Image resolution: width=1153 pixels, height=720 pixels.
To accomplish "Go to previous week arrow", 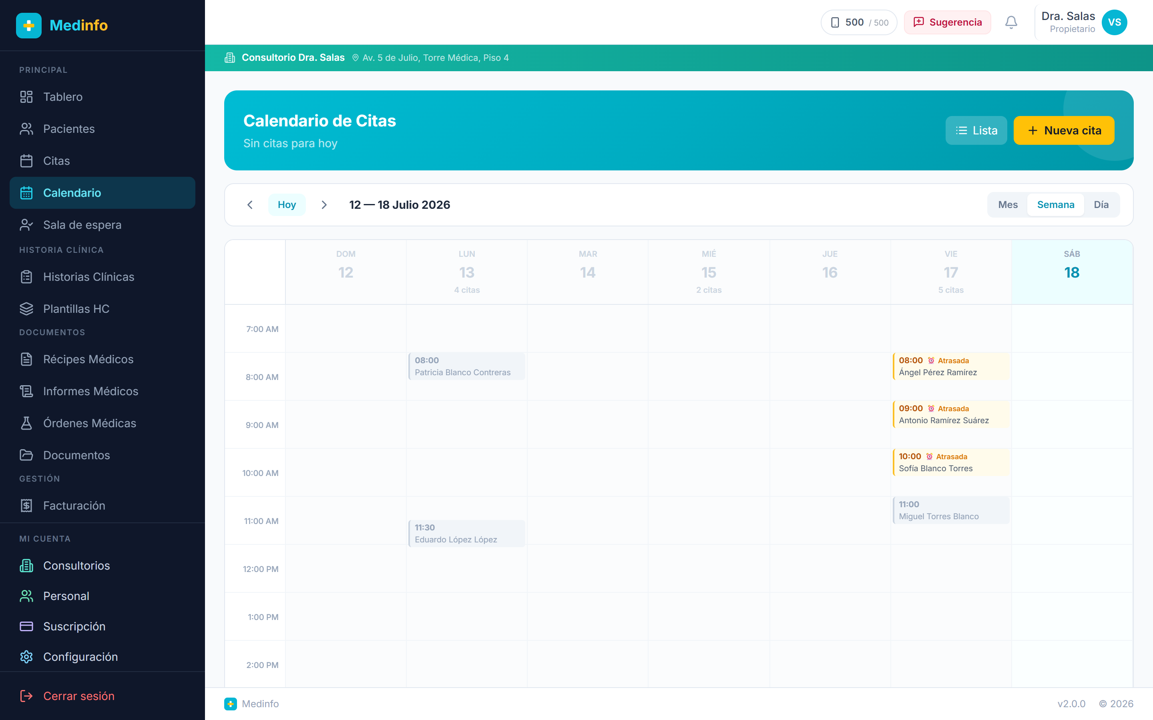I will (250, 205).
